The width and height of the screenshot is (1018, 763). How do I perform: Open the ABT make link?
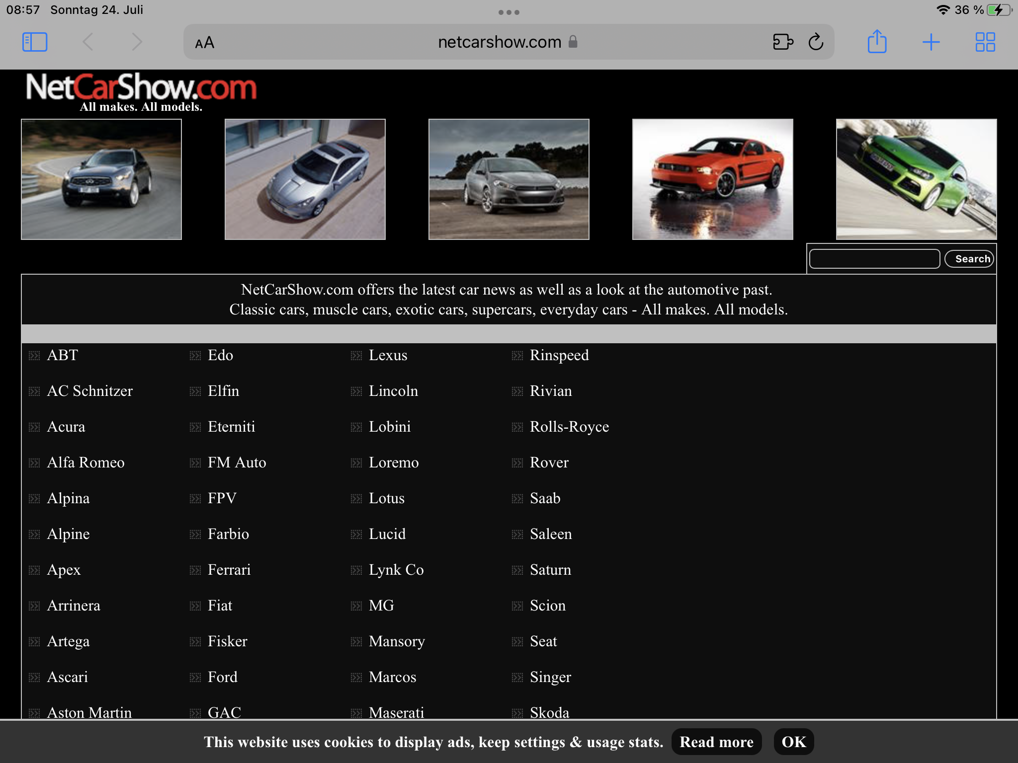click(x=63, y=355)
